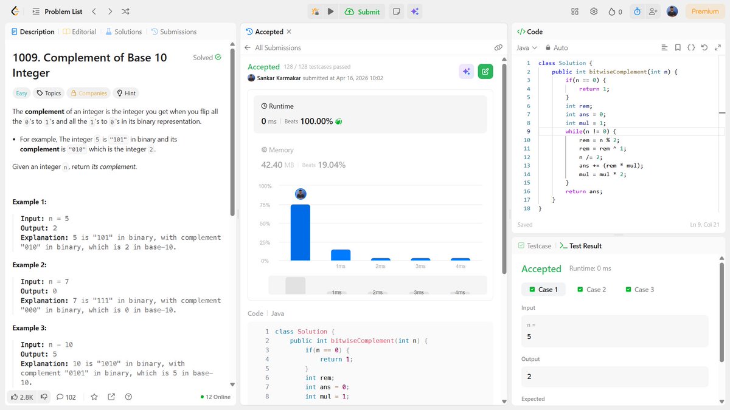The image size is (730, 410).
Task: Start the stopwatch timer
Action: pyautogui.click(x=637, y=12)
